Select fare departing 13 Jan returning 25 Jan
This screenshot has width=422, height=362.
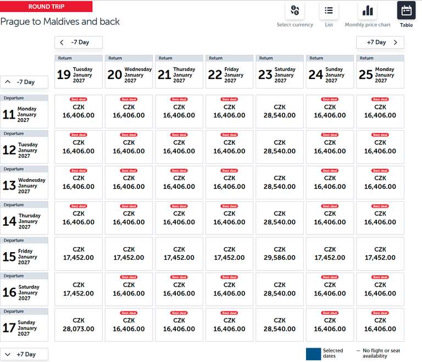tap(380, 183)
